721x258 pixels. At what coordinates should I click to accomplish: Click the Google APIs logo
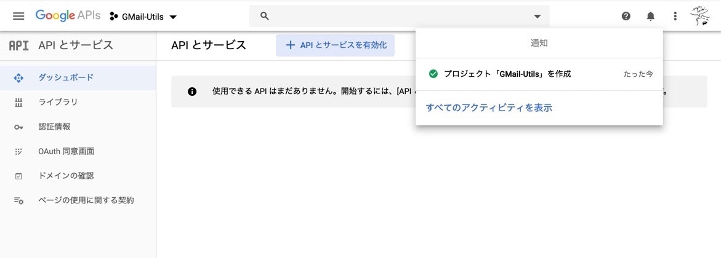pyautogui.click(x=68, y=15)
